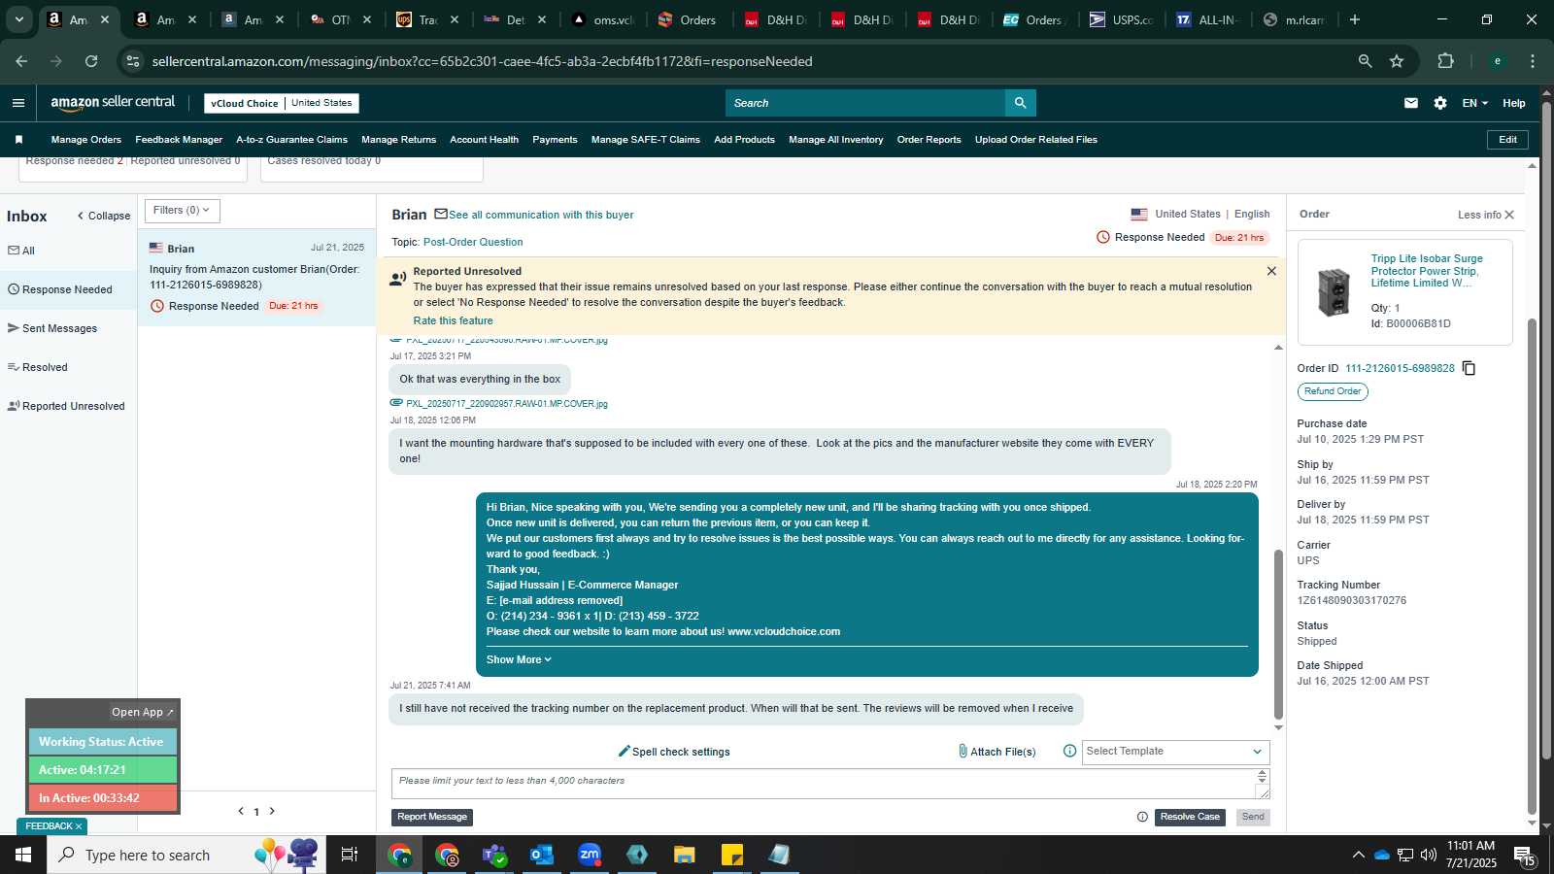Open Payments navigation item
1554x874 pixels.
click(555, 140)
